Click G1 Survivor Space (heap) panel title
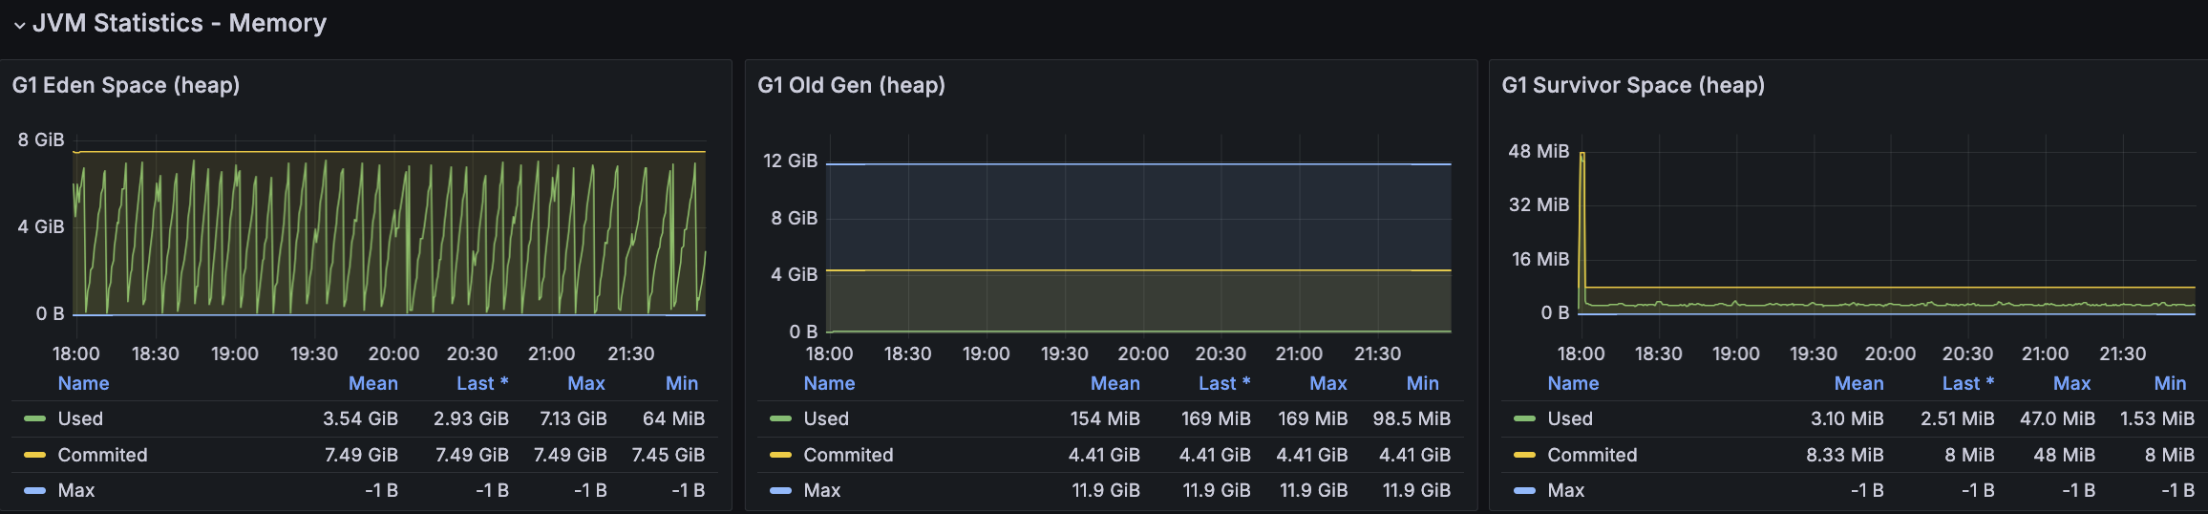Viewport: 2208px width, 514px height. point(1633,85)
